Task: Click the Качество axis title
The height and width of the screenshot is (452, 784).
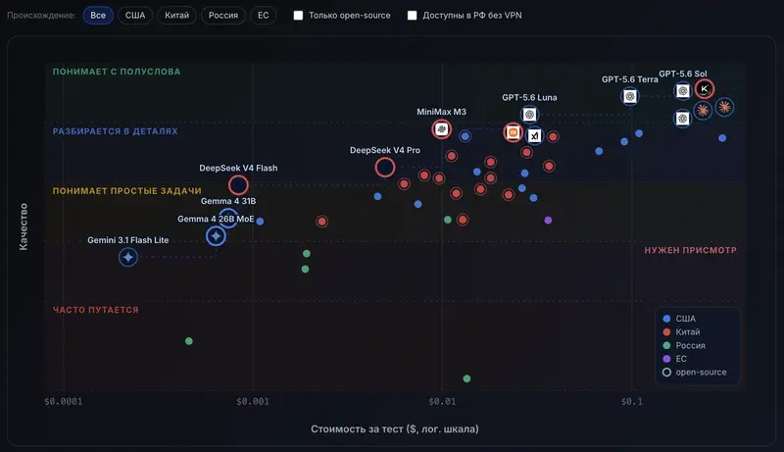Action: pos(23,226)
